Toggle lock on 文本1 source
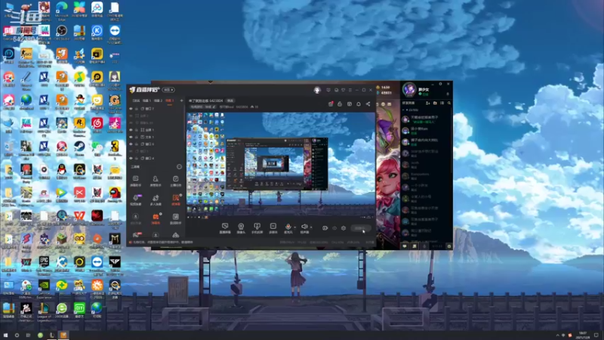604x340 pixels. point(137,137)
